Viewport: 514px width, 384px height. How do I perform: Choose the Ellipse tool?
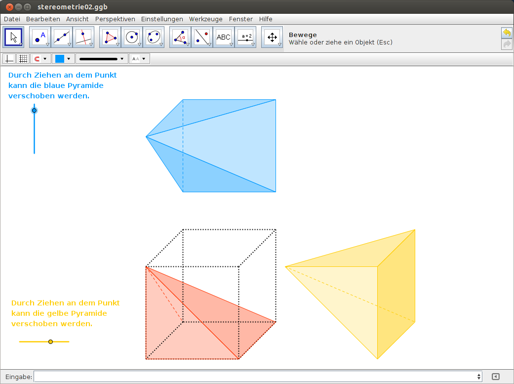click(154, 37)
